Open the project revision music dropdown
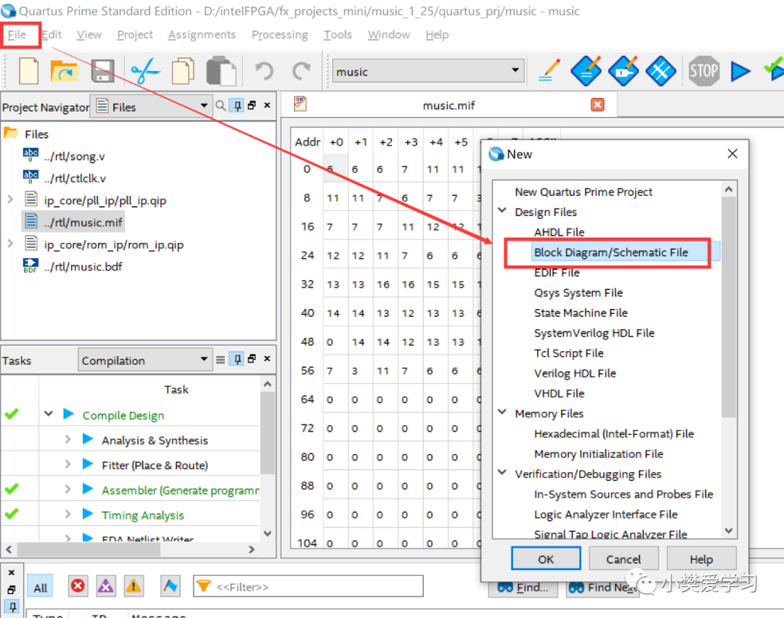The height and width of the screenshot is (618, 784). [x=428, y=71]
